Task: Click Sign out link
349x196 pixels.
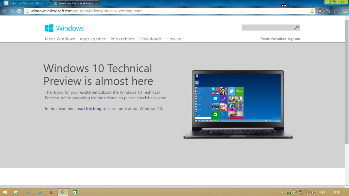Action: pos(294,39)
